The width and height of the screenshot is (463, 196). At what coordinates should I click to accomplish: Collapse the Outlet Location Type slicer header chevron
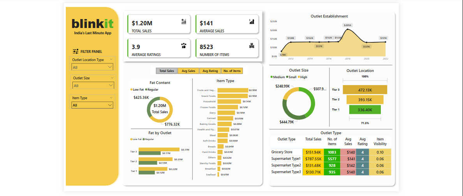(x=111, y=59)
